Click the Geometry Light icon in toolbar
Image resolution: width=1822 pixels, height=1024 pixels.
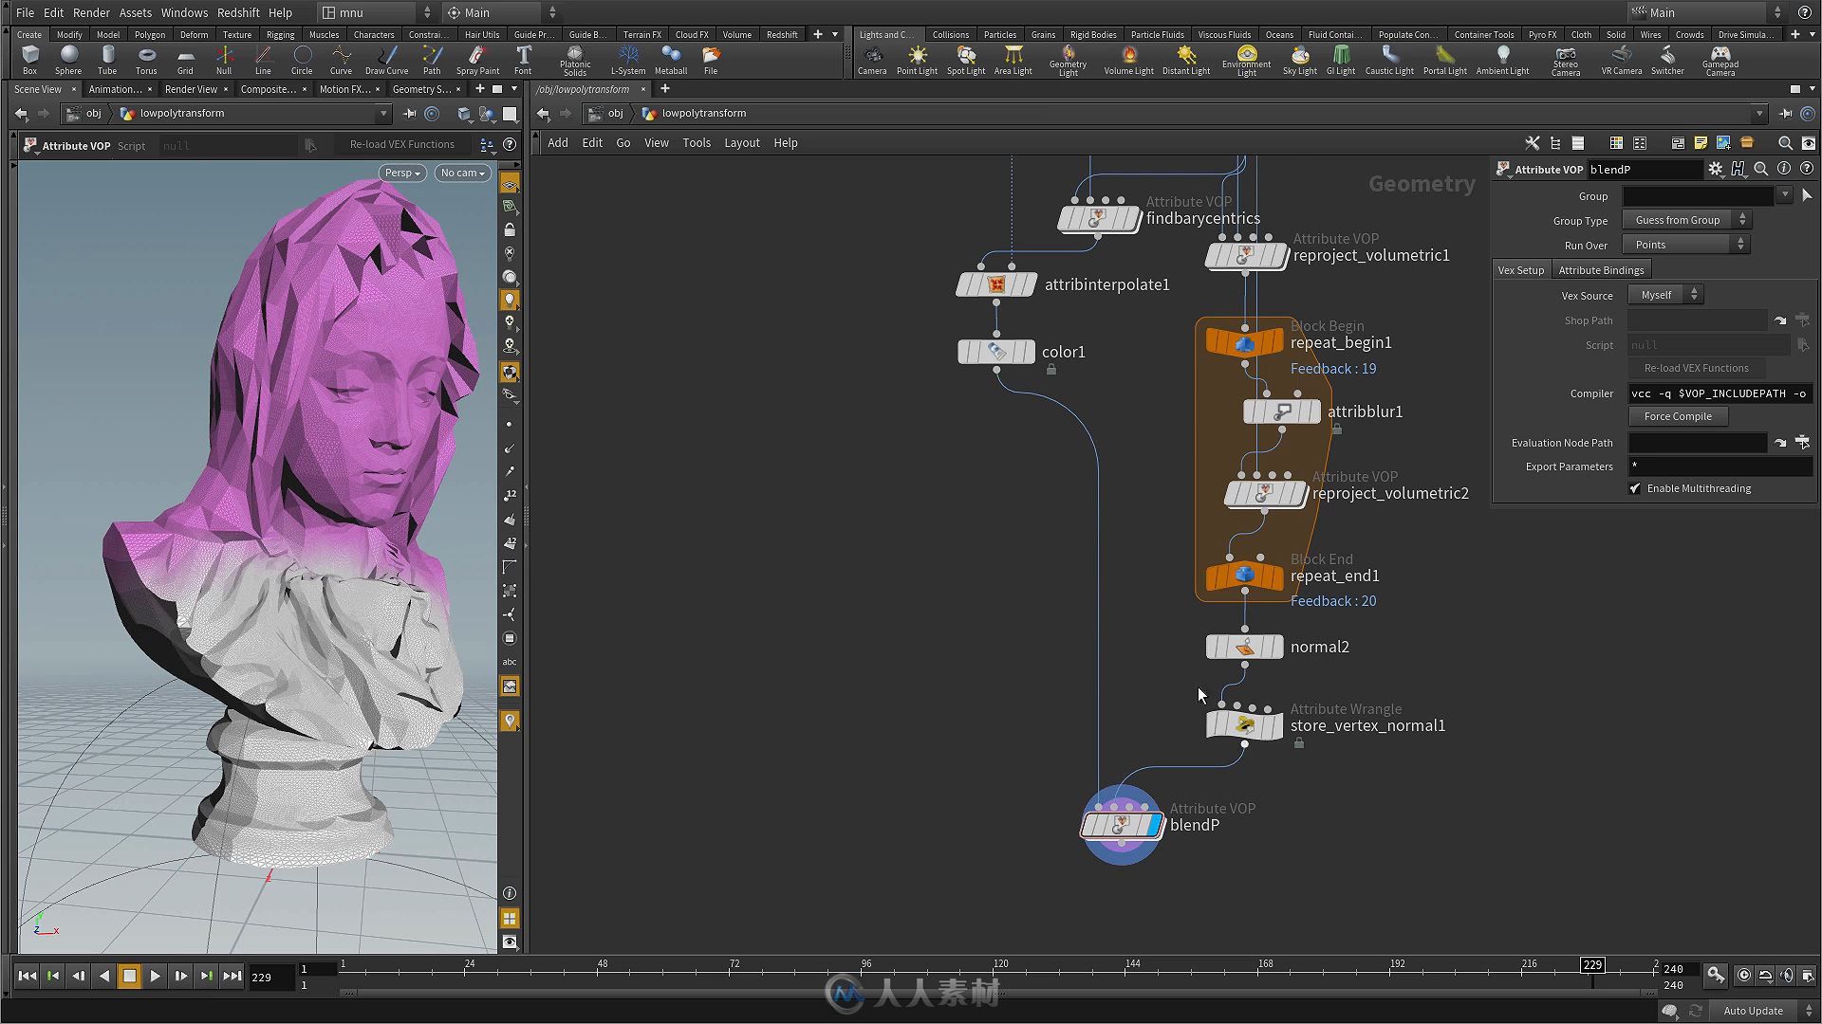click(x=1067, y=56)
